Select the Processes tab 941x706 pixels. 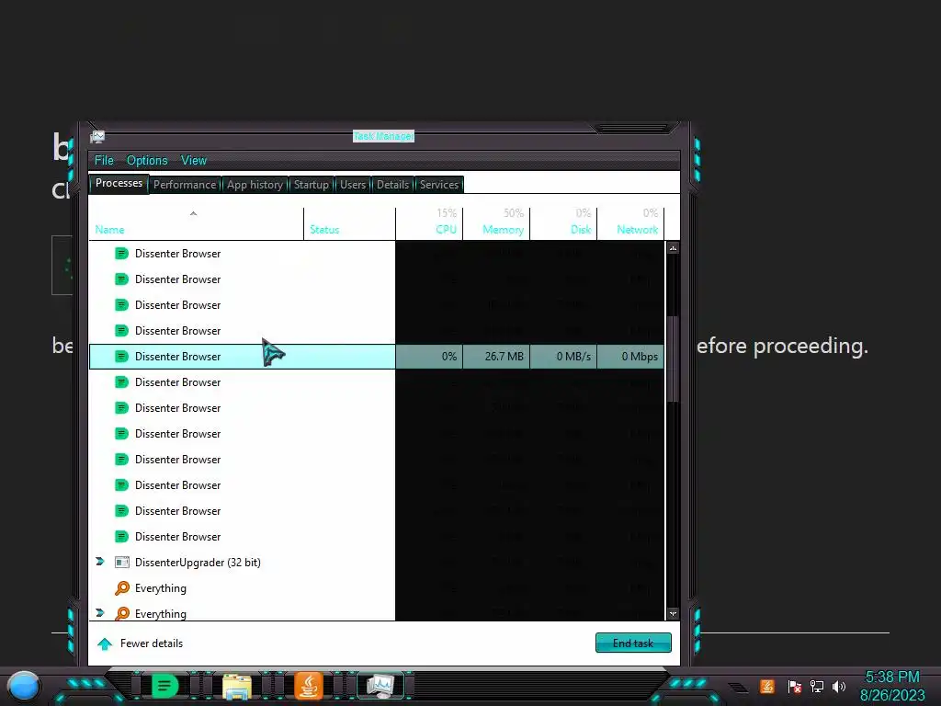click(119, 183)
